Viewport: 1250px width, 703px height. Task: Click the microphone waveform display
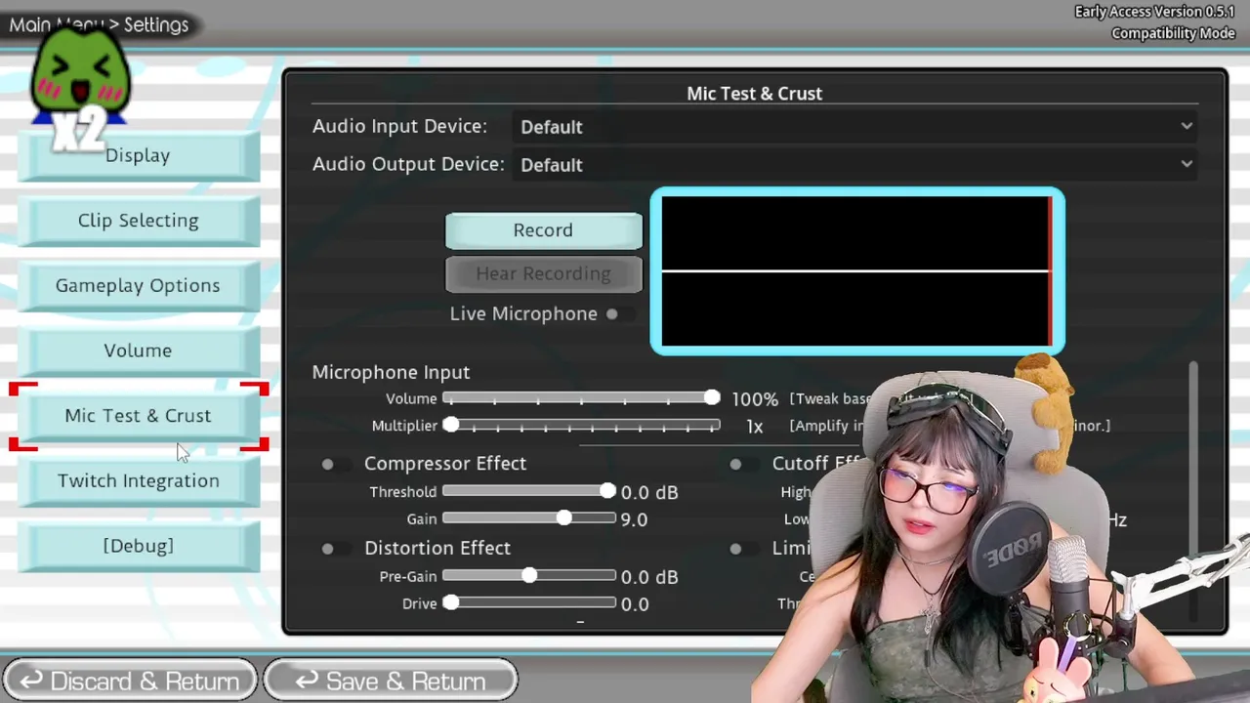tap(856, 271)
